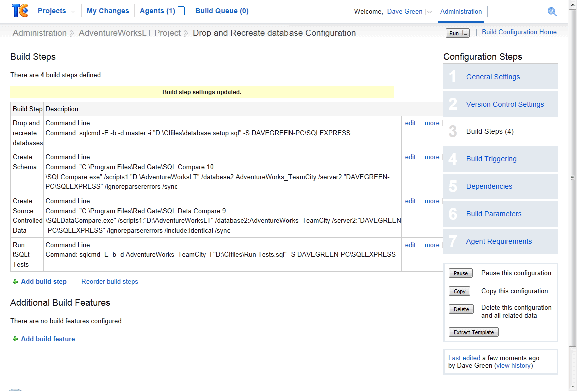Open the Dave Green profile link

coord(404,12)
